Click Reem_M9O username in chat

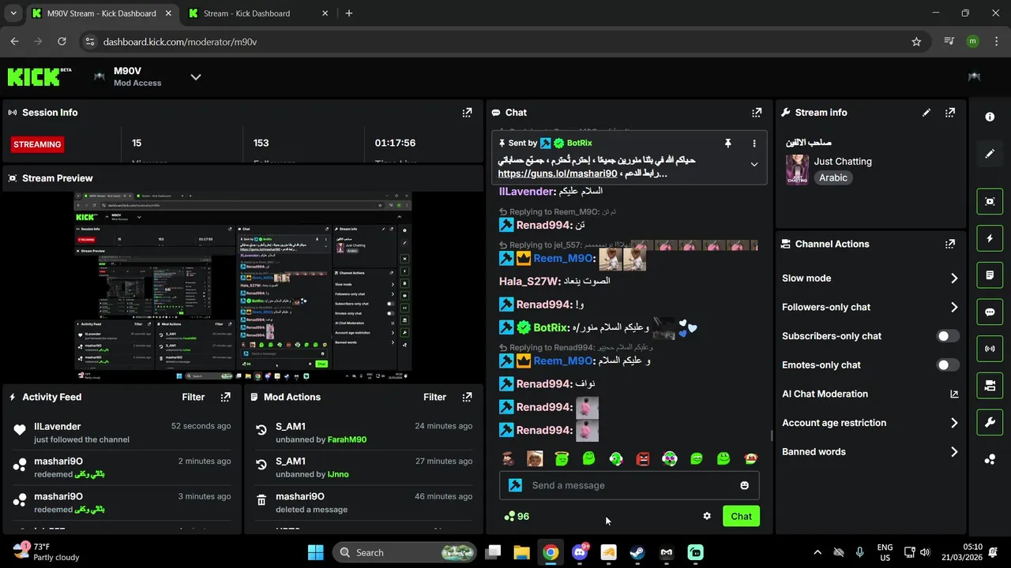(562, 259)
